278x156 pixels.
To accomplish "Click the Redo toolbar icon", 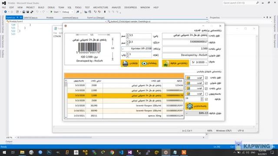I will [43, 12].
